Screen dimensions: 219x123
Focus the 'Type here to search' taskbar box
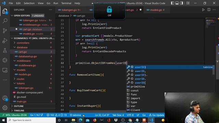(x=31, y=120)
